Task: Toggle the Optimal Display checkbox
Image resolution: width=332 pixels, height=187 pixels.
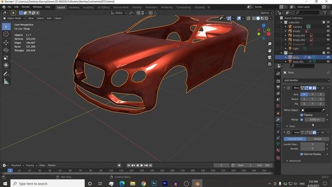Action: pos(301,154)
